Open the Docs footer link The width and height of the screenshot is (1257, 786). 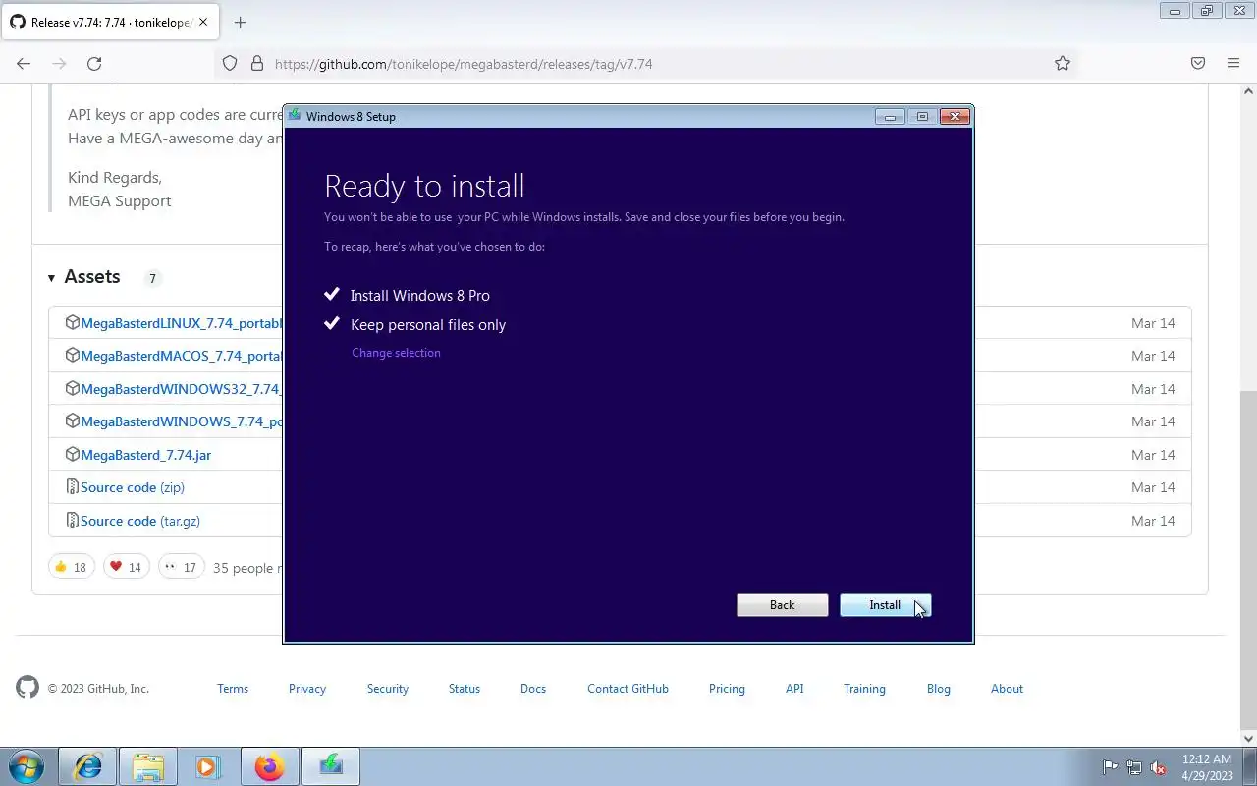coord(533,689)
